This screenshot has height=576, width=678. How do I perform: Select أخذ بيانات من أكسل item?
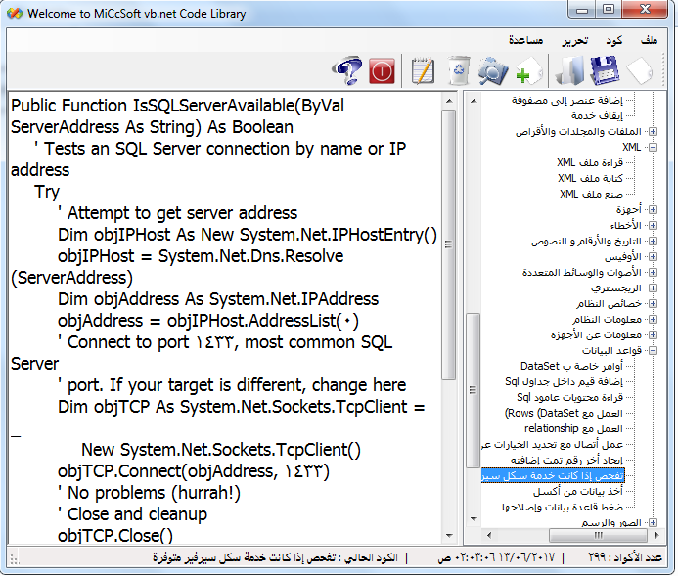coord(578,491)
